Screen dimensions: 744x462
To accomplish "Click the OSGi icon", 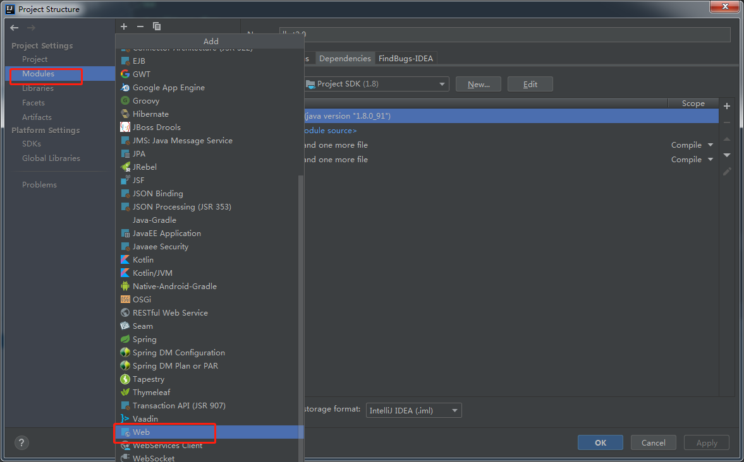I will point(125,299).
